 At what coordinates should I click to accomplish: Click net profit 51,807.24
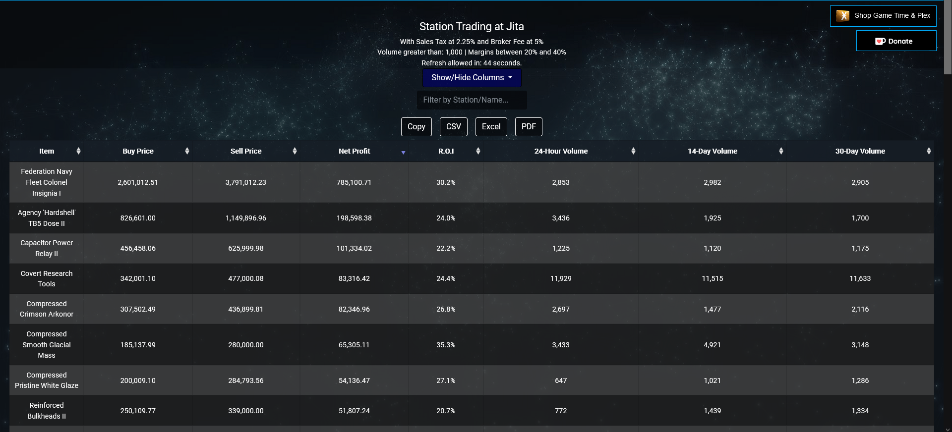tap(354, 411)
